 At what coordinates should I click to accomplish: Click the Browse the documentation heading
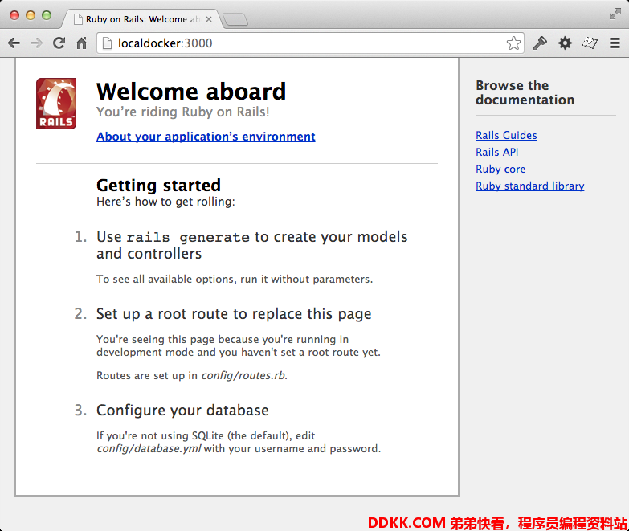(525, 92)
